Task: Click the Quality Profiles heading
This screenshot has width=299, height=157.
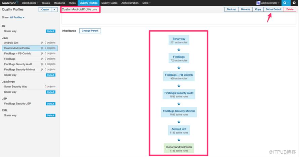Action: (12, 9)
